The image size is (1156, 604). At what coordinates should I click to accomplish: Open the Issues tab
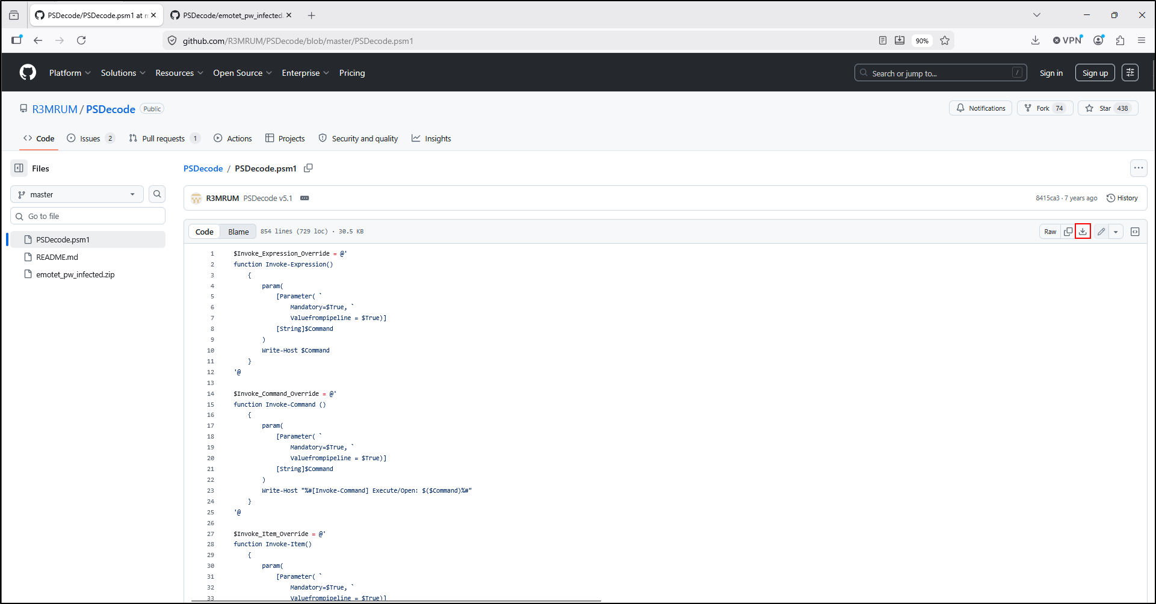point(90,138)
